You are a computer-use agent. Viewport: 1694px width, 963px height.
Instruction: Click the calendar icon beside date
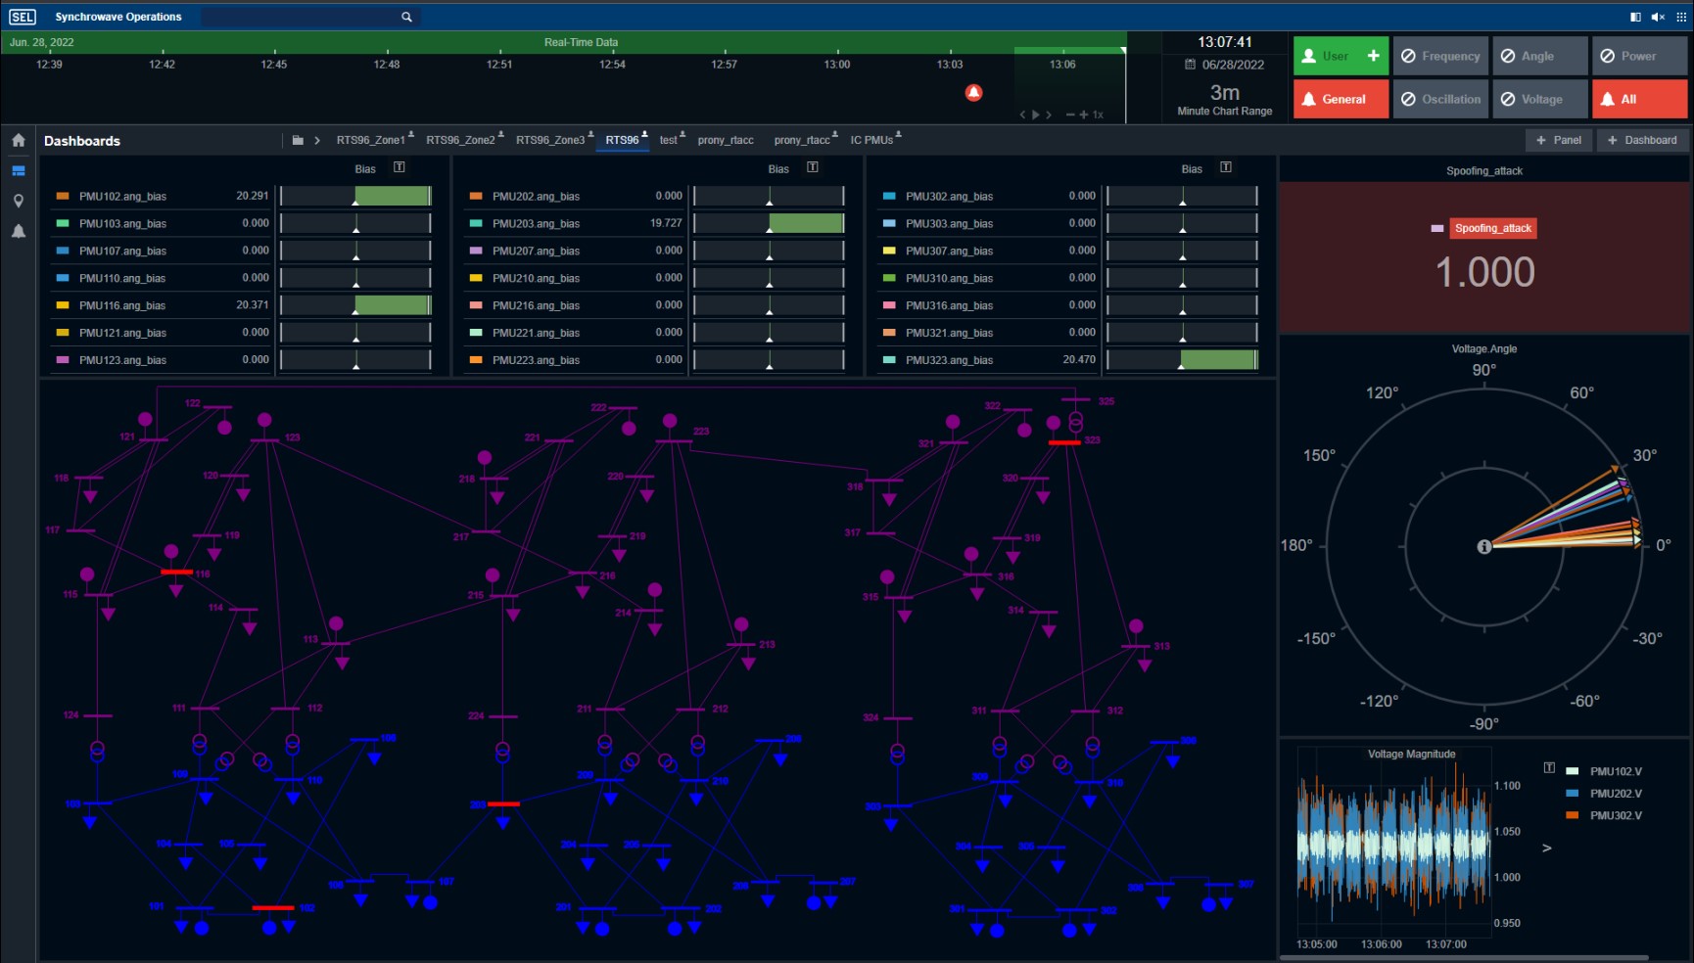(x=1191, y=65)
